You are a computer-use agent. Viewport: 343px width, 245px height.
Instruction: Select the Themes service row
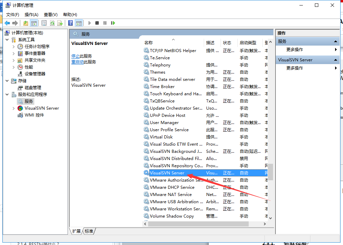coord(205,72)
